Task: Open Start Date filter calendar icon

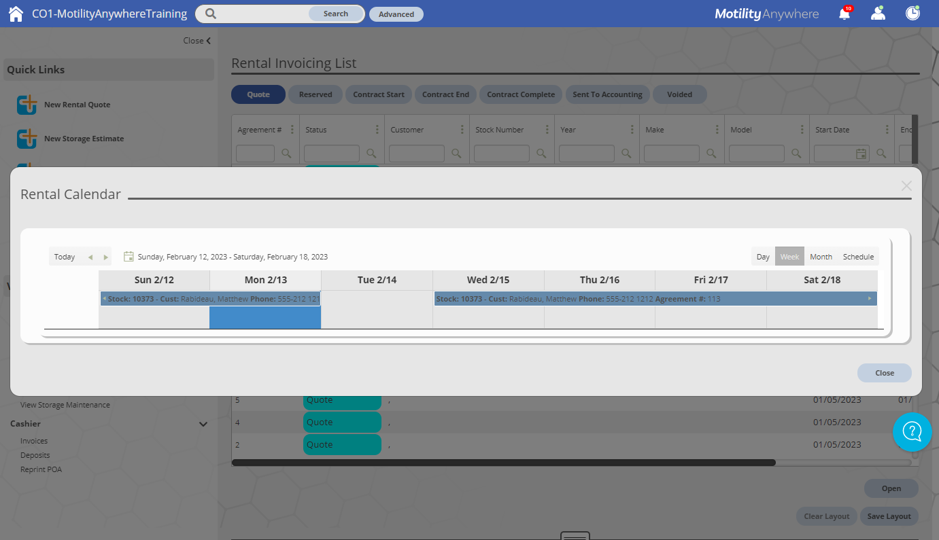Action: point(861,154)
